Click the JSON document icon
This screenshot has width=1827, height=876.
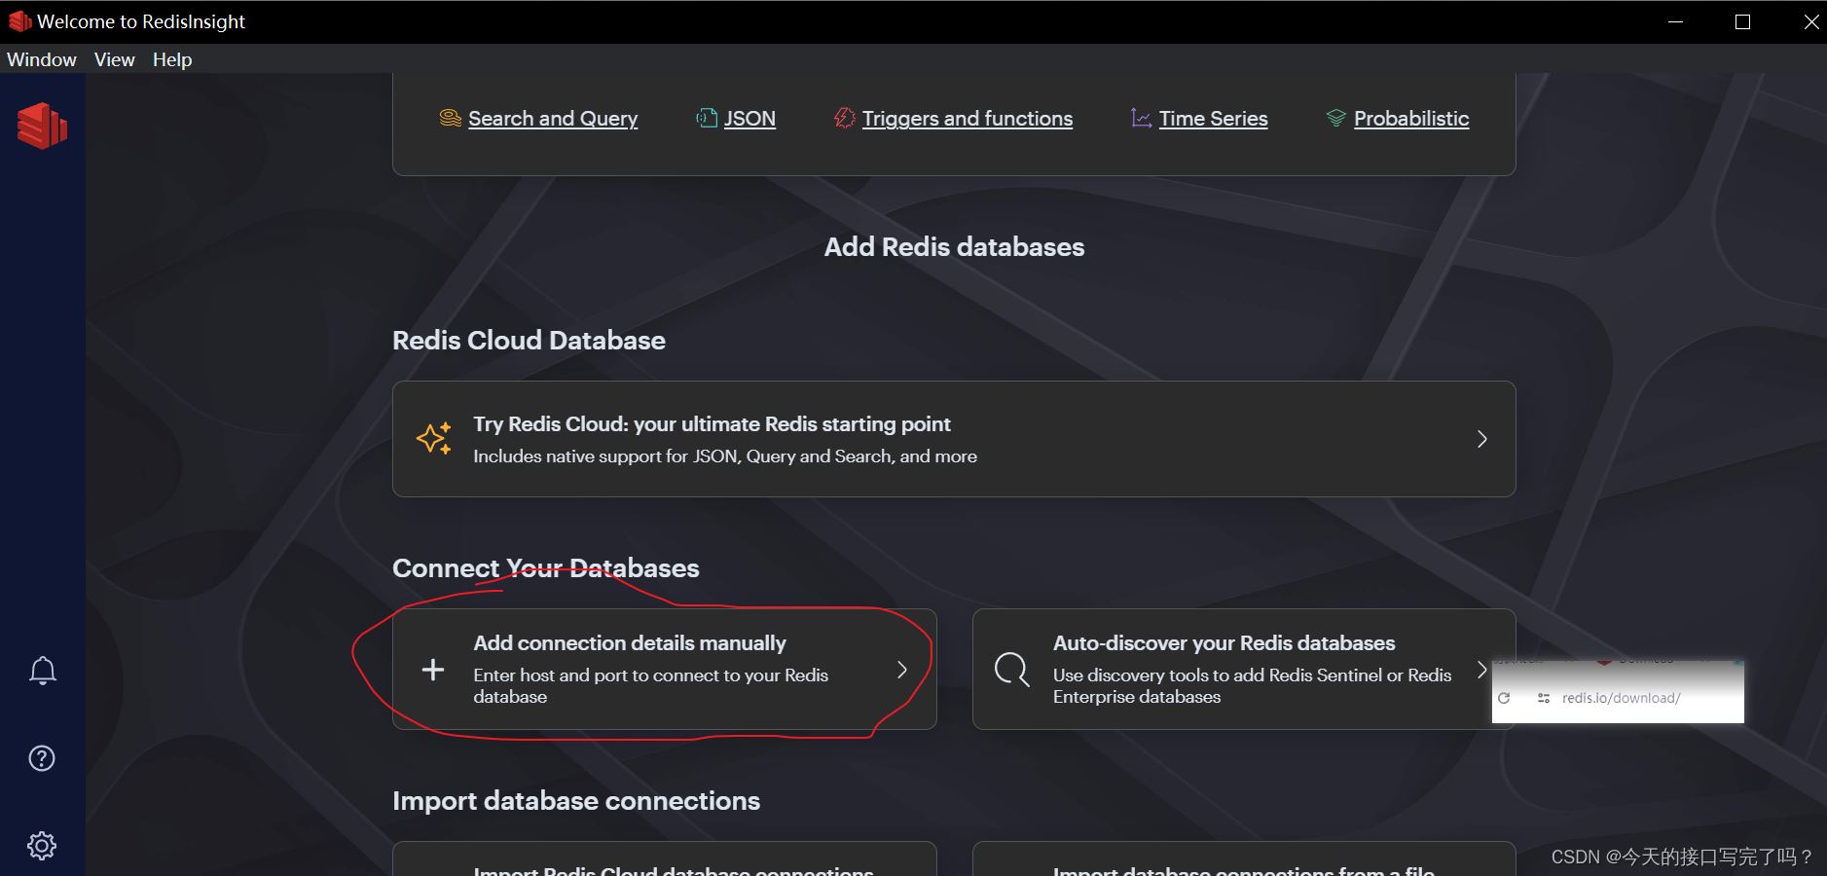coord(706,118)
